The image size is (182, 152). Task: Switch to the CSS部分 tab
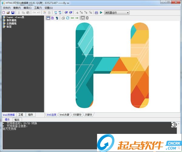pos(77,115)
